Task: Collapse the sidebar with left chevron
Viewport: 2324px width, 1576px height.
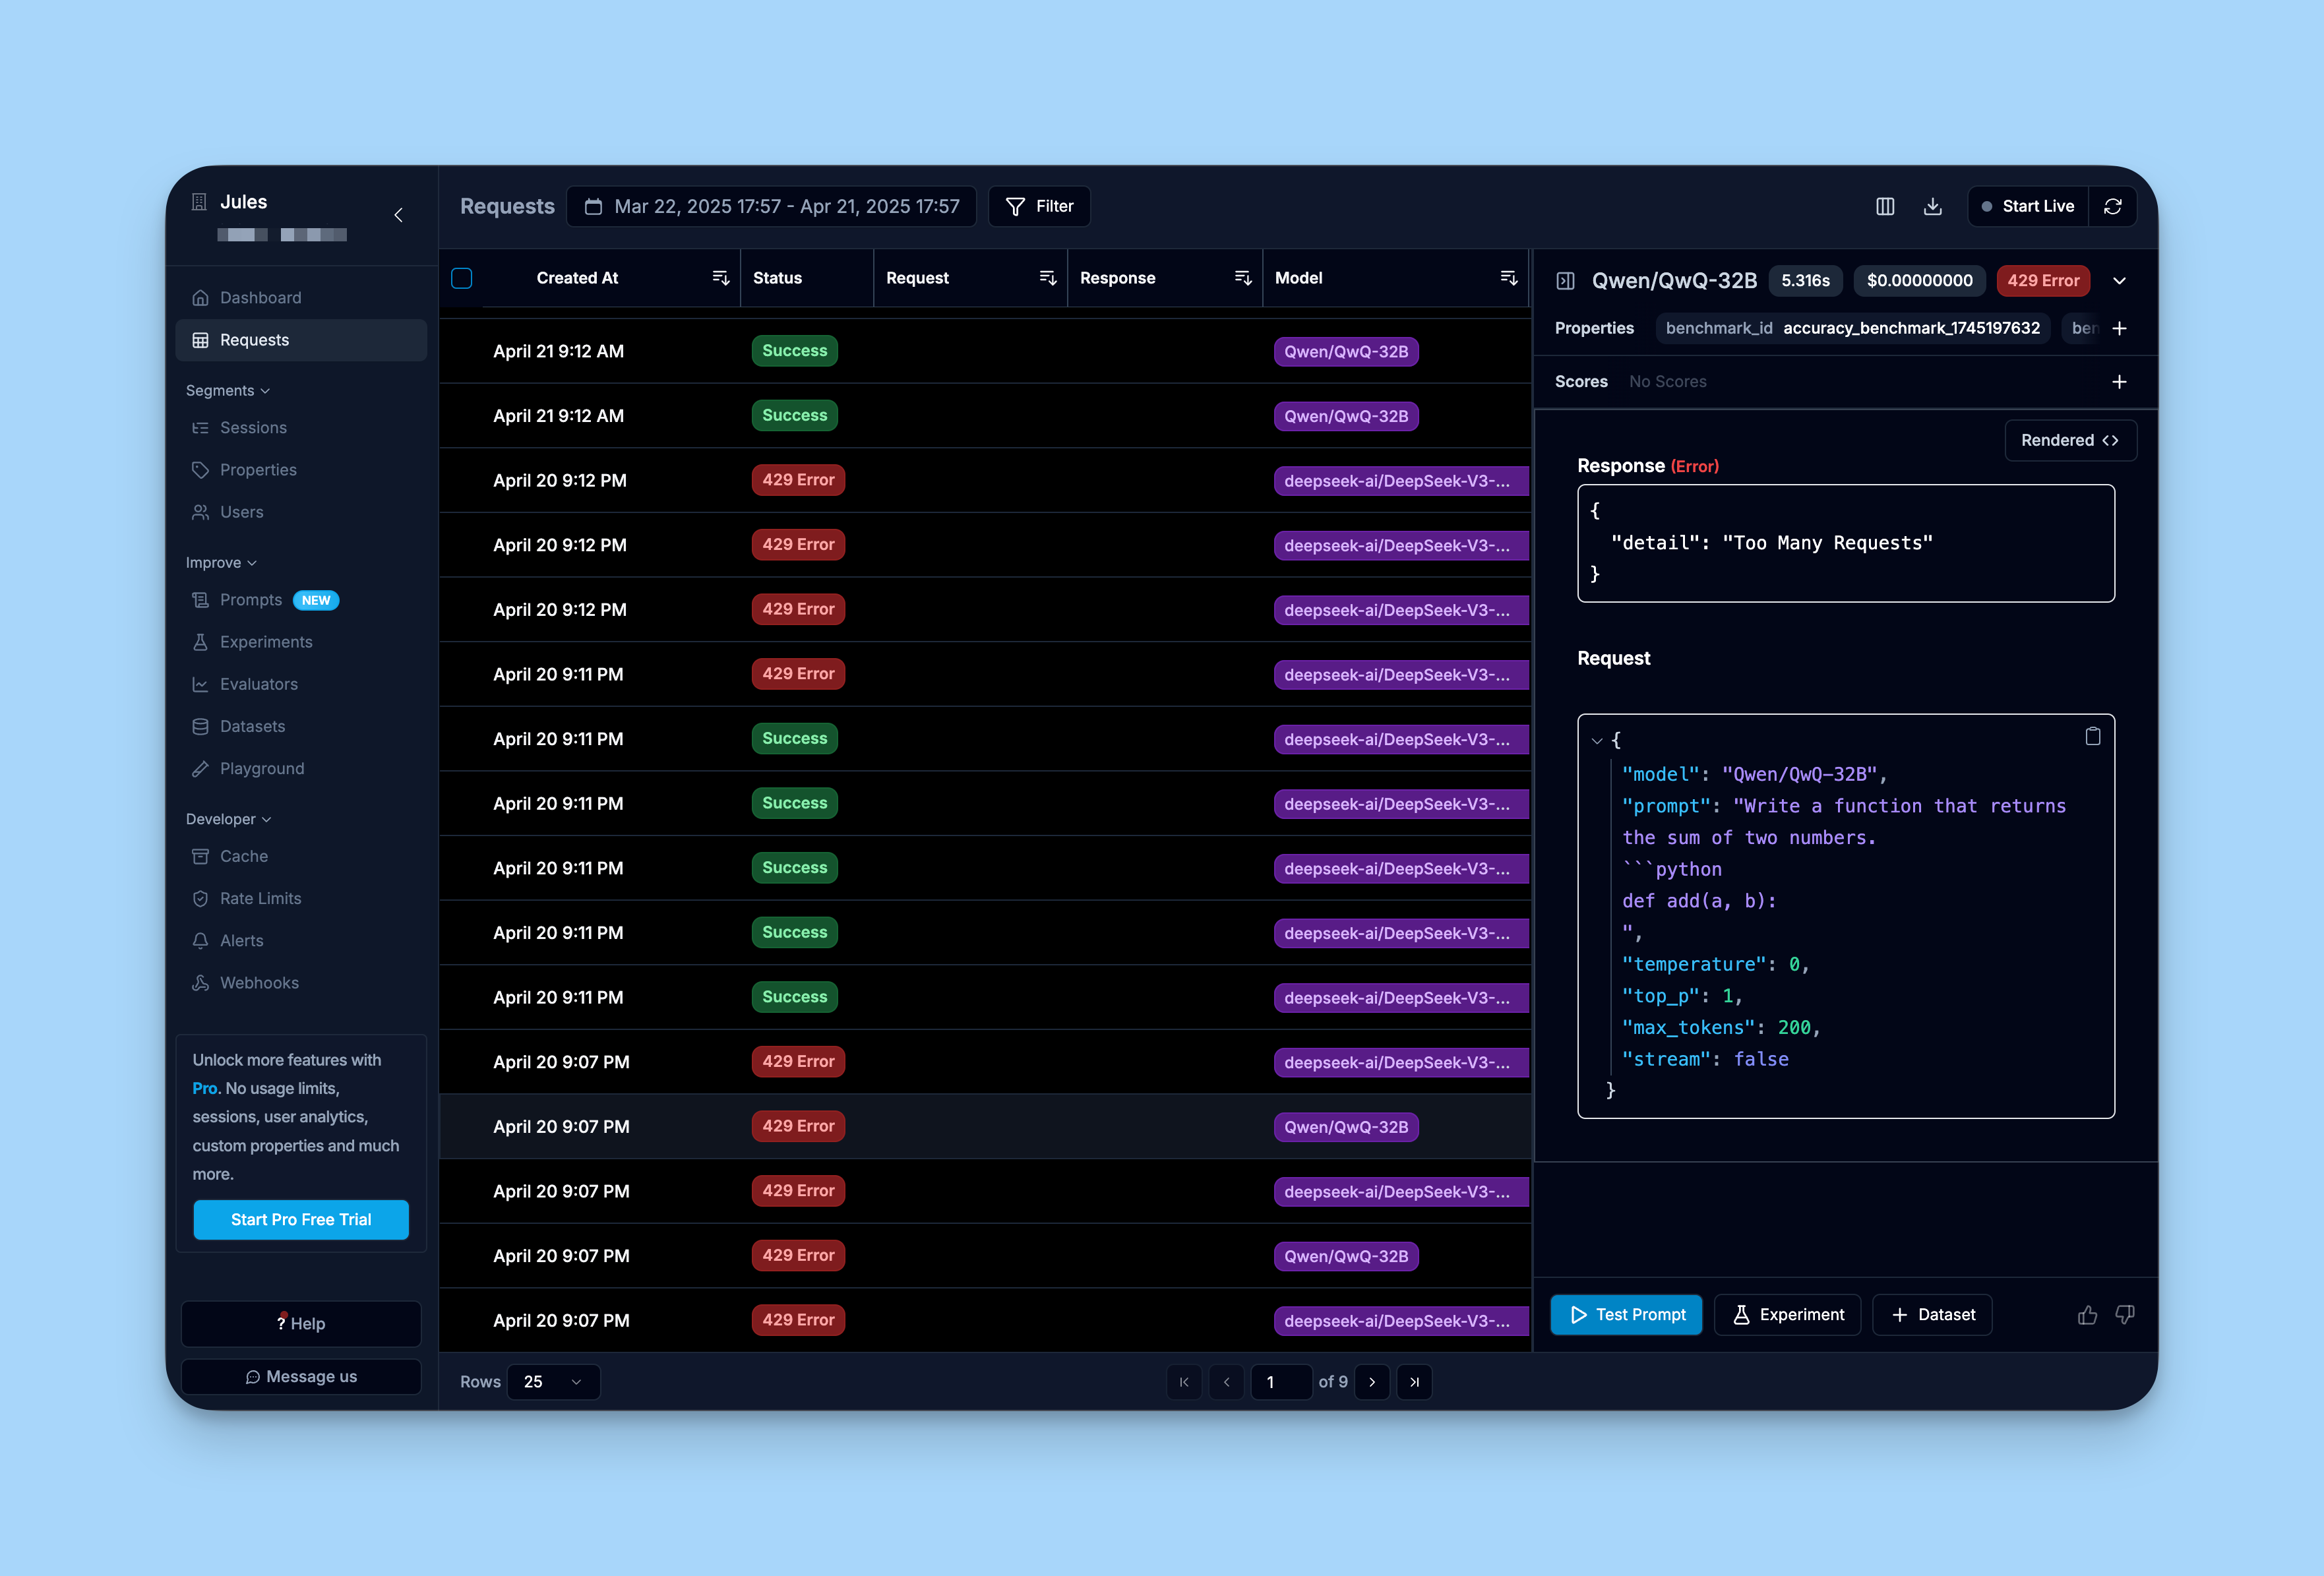Action: coord(398,215)
